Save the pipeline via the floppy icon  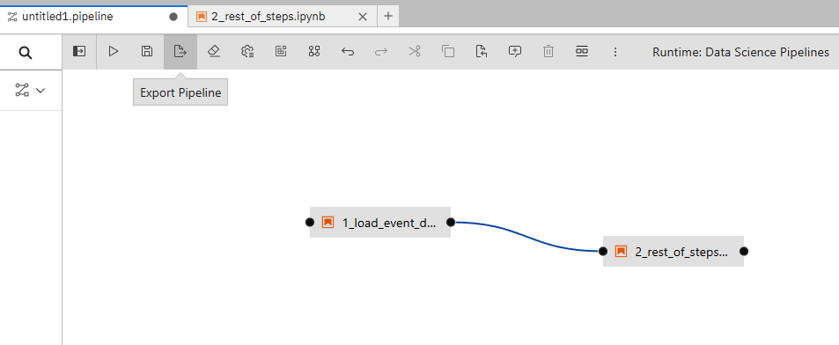tap(147, 51)
